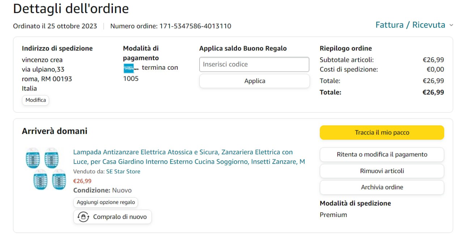Click the Arriverà domani delivery status
463x238 pixels.
[x=55, y=131]
